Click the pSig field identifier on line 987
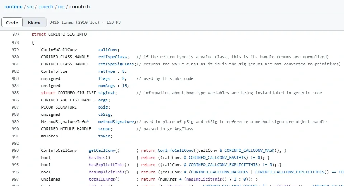344x186 pixels. pos(103,107)
